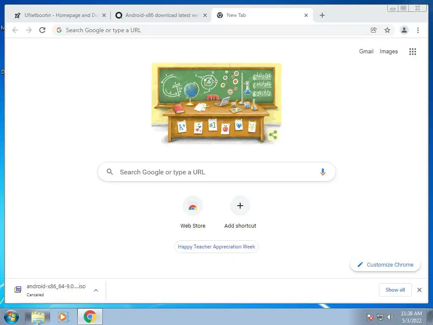The image size is (433, 325).
Task: Click the taskbar clock showing 11:38 AM
Action: (411, 317)
